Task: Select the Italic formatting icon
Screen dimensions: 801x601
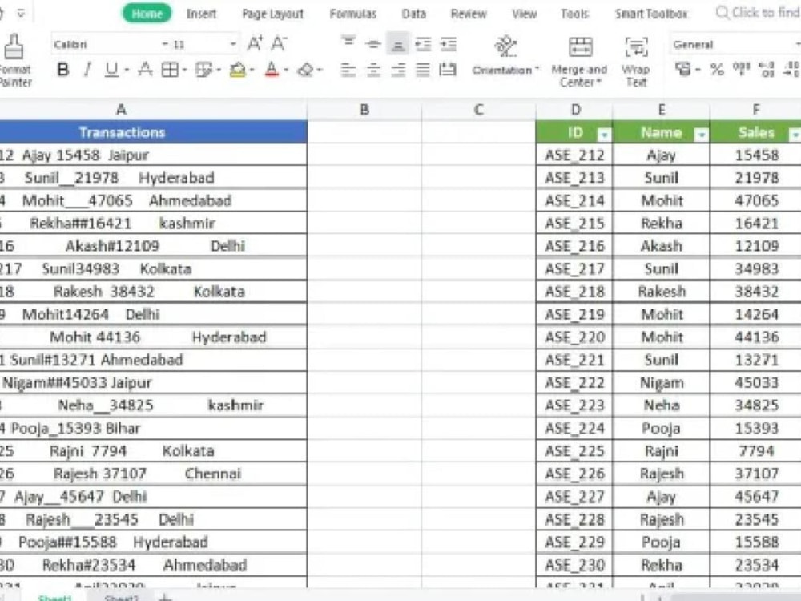Action: 87,70
